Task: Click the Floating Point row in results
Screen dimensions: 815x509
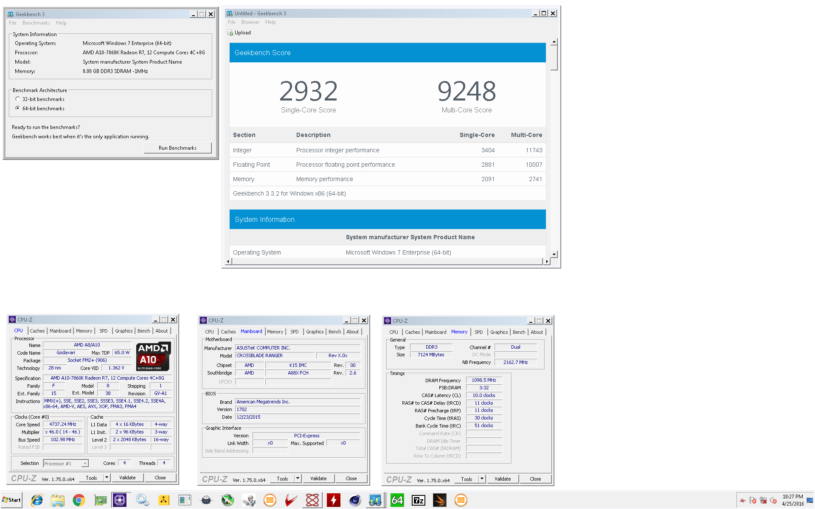Action: [388, 165]
